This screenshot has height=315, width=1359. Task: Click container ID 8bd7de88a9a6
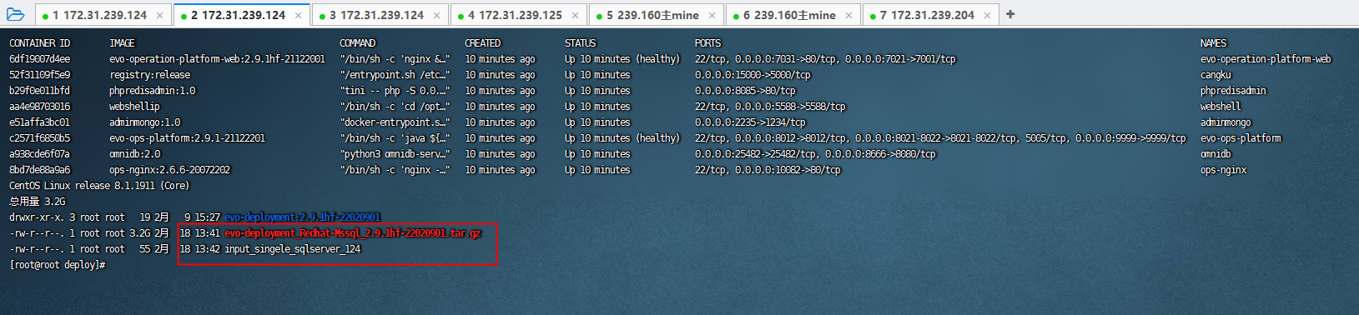[40, 170]
